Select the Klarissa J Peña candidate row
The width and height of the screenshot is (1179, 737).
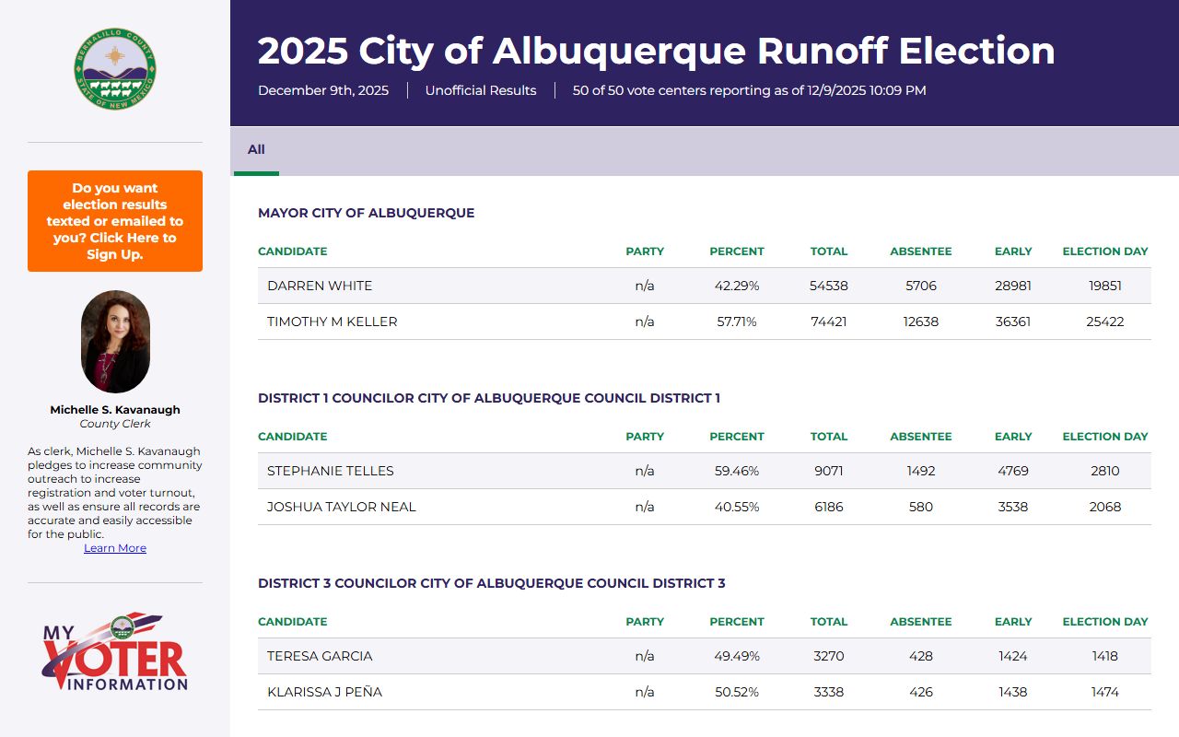[x=705, y=692]
